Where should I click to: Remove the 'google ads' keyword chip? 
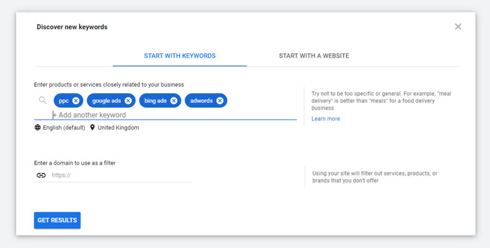coord(128,100)
